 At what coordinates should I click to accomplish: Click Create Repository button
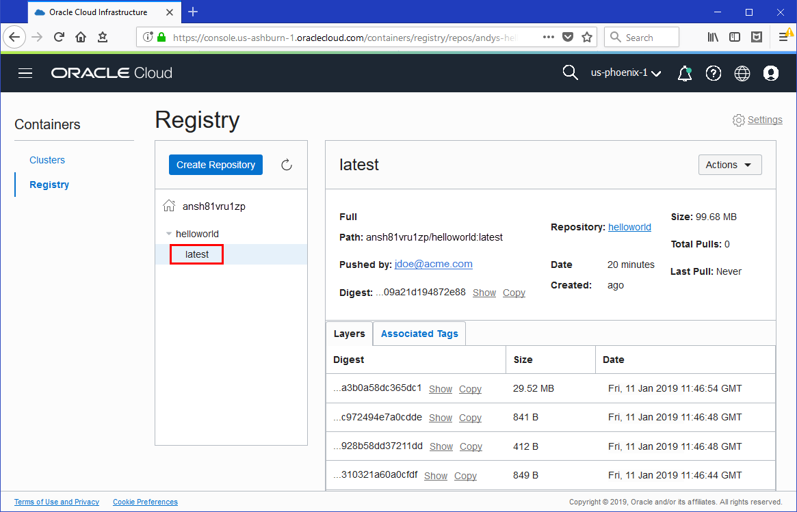[x=215, y=165]
